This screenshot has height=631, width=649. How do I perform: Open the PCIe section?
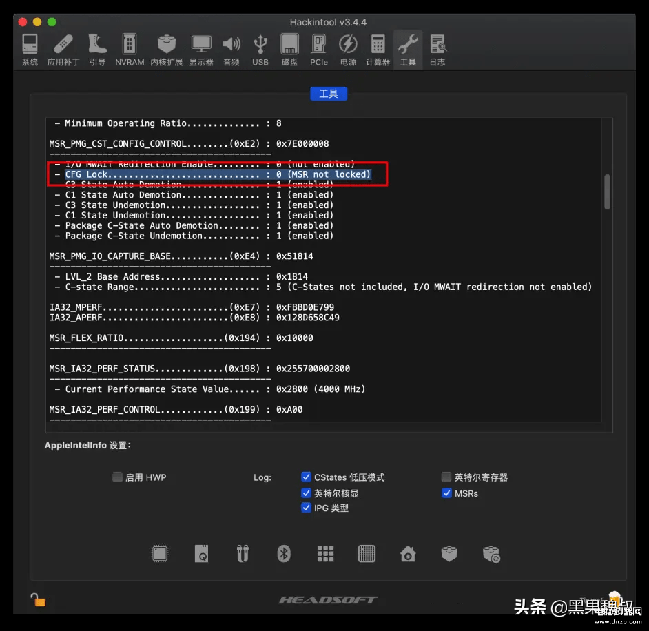point(319,50)
